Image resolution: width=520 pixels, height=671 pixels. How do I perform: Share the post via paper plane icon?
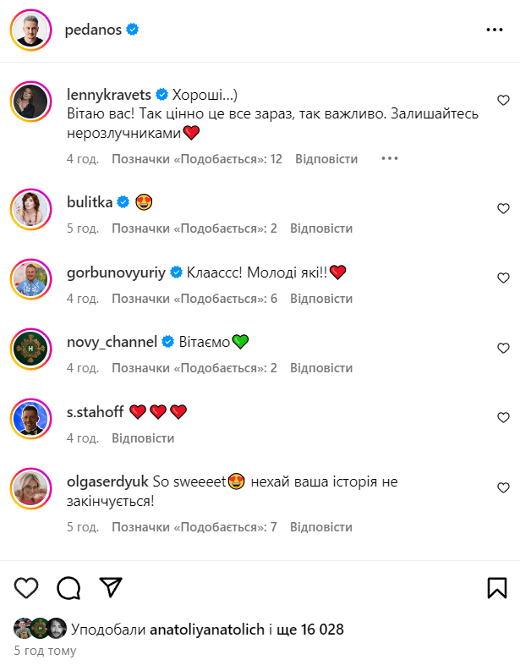coord(111,587)
